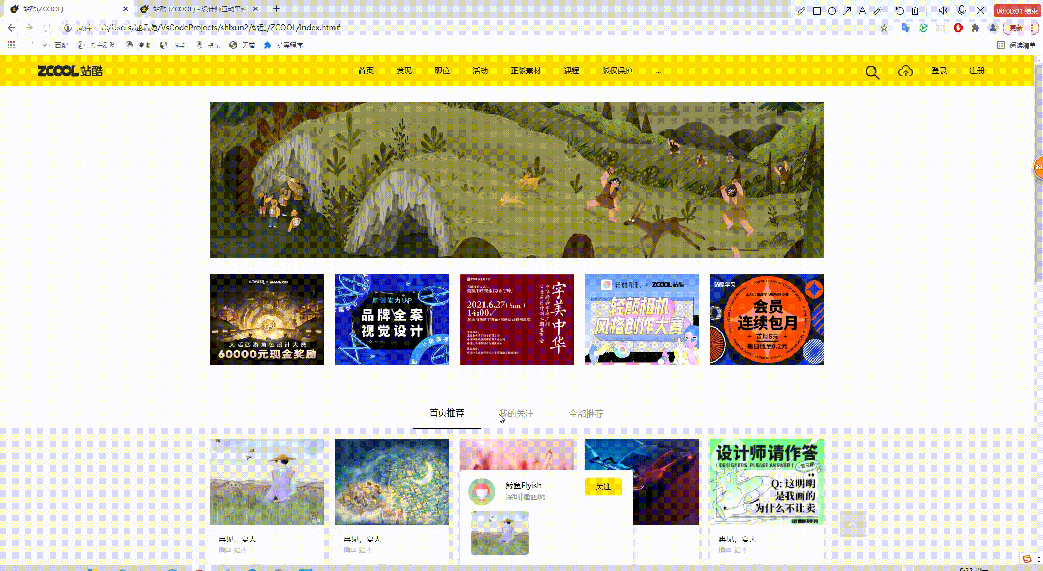Bookmark this page with the star icon
Viewport: 1043px width, 571px height.
tap(884, 28)
